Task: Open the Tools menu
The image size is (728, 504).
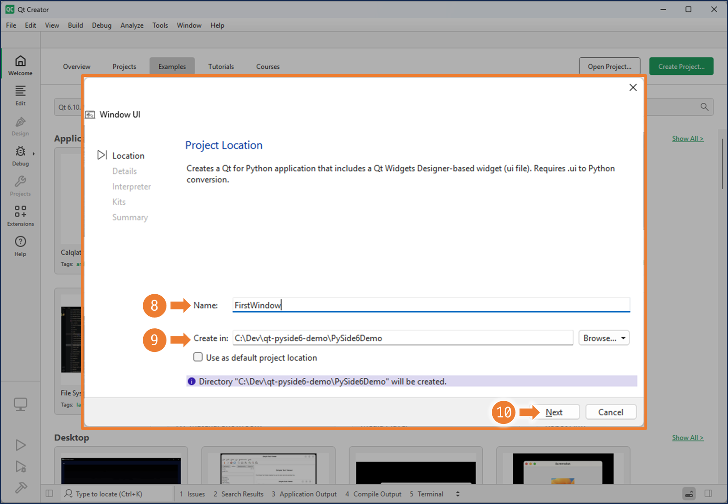Action: tap(160, 25)
